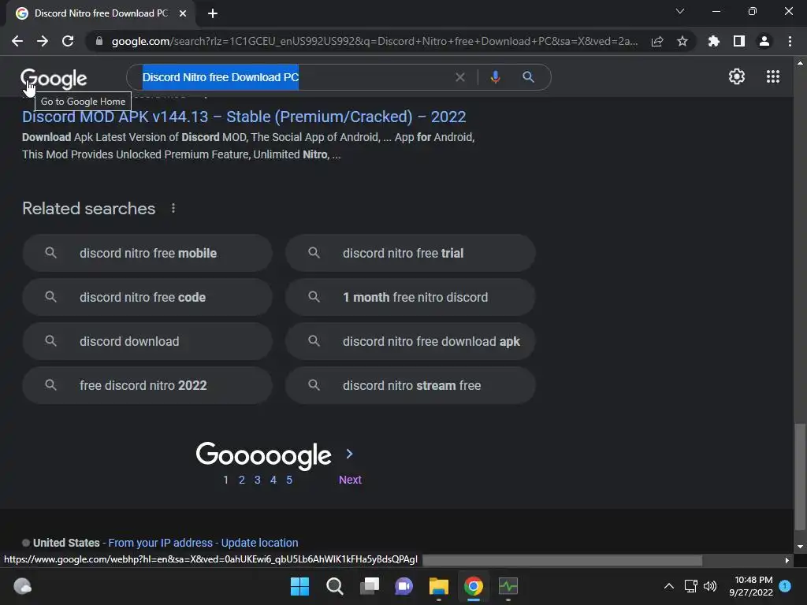The image size is (807, 605).
Task: Click the horizontal scrollbar thumb
Action: click(562, 560)
